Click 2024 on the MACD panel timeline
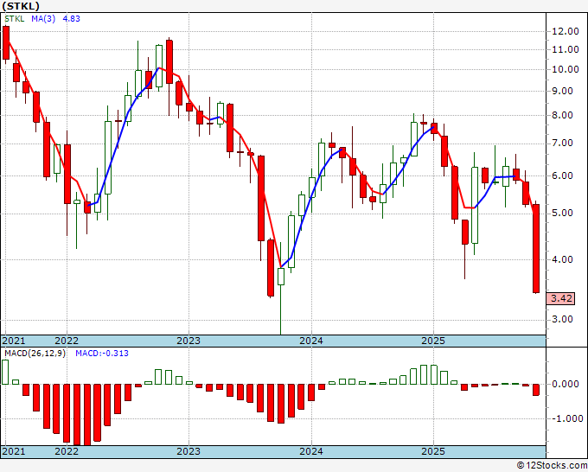This screenshot has height=472, width=588. [311, 451]
